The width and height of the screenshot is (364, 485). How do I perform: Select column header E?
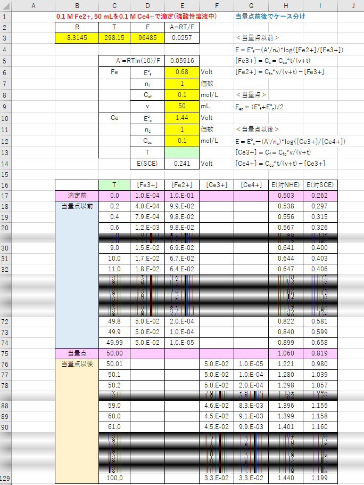(x=182, y=5)
